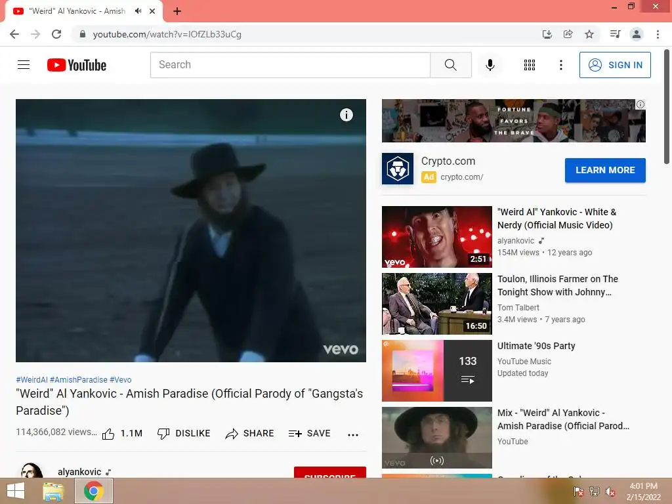This screenshot has width=672, height=504.
Task: Open Chrome media controls icon
Action: point(615,34)
